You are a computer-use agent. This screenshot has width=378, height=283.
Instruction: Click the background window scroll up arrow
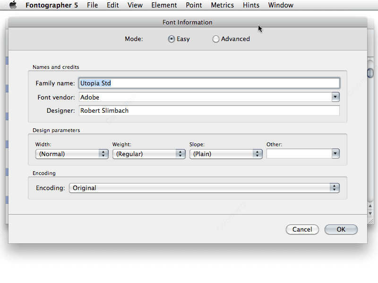(x=370, y=206)
